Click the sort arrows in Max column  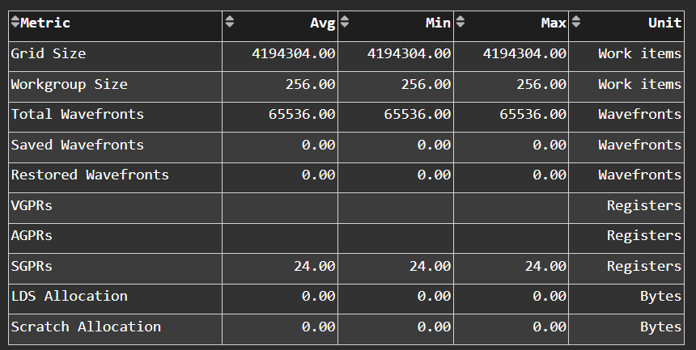(460, 23)
